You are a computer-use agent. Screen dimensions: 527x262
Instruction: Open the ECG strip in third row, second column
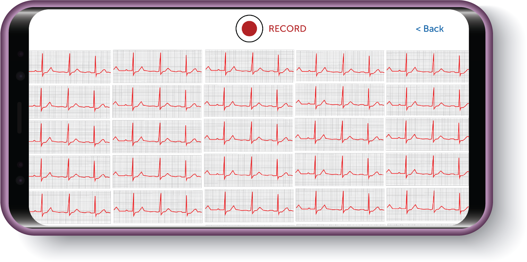tap(157, 137)
